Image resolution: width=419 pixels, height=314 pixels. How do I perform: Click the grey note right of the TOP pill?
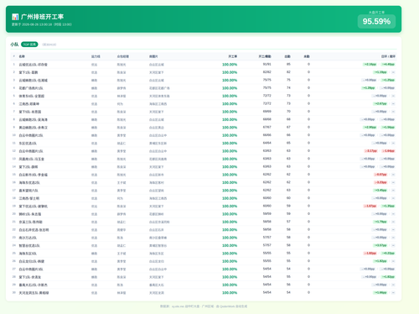[49, 44]
